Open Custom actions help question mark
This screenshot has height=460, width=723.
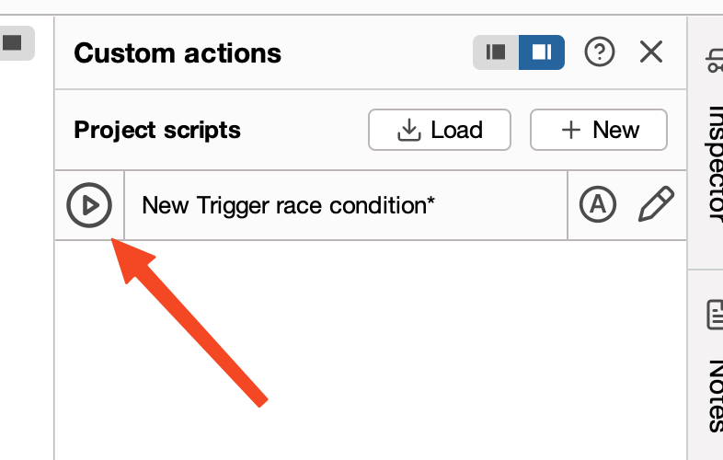pos(600,52)
